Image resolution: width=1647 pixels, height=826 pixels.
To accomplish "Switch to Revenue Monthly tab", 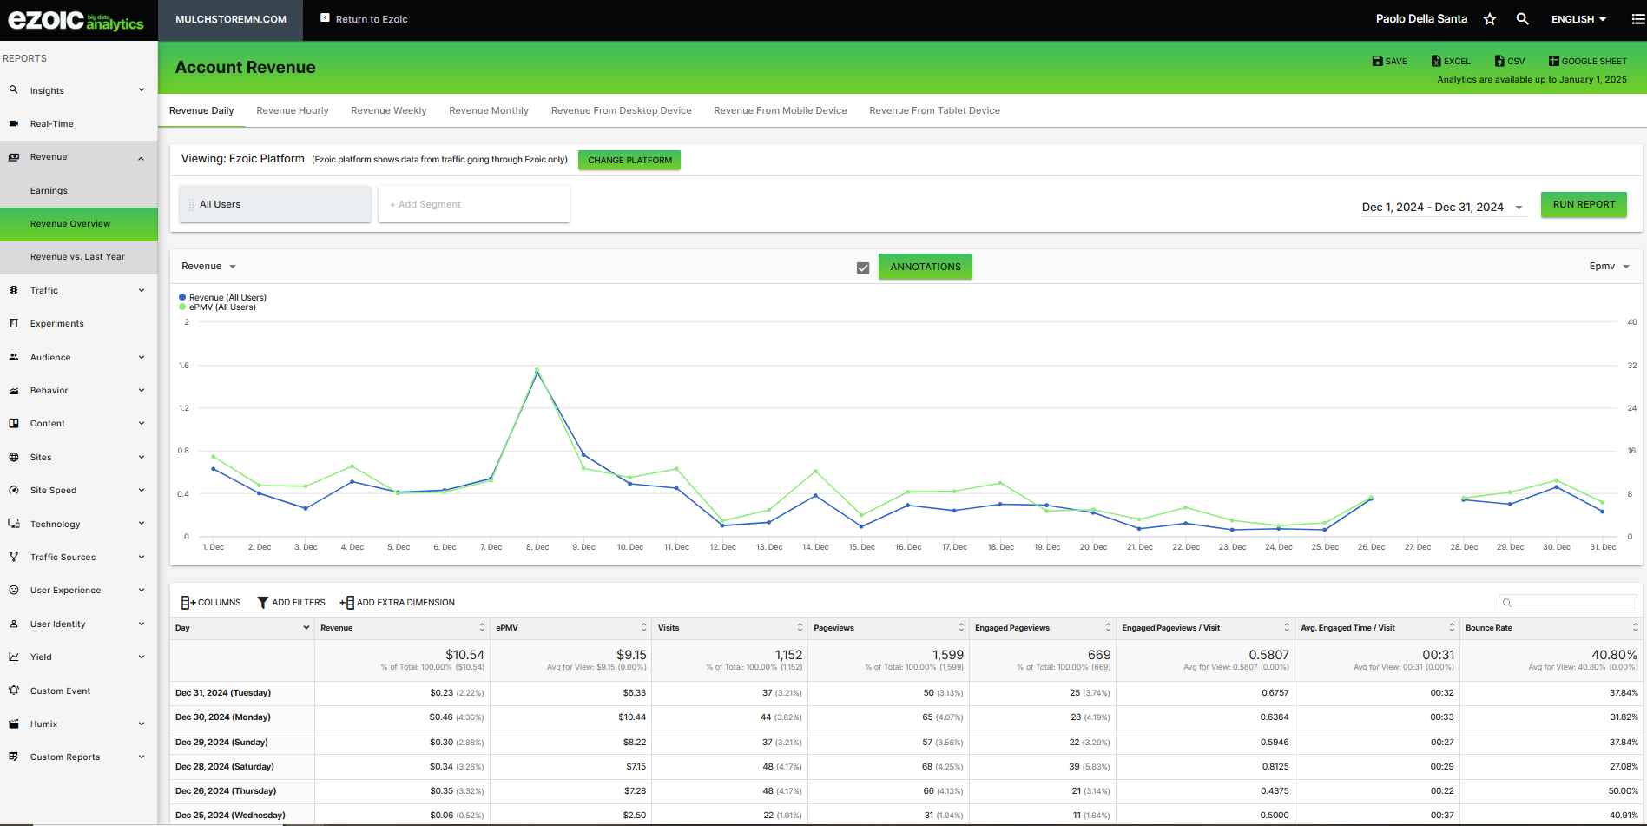I will click(489, 110).
